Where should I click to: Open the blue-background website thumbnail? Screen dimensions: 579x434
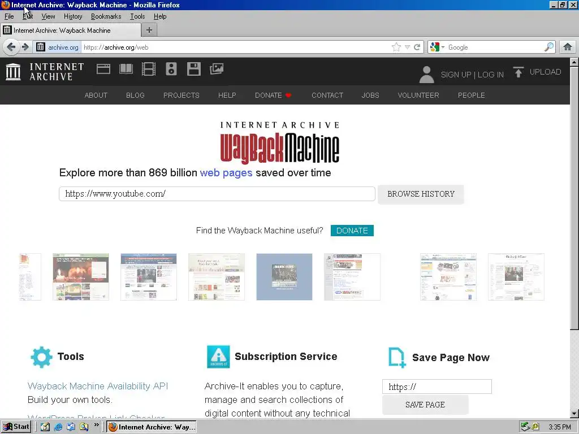tap(284, 277)
